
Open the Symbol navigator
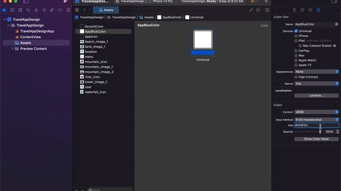coord(20,10)
